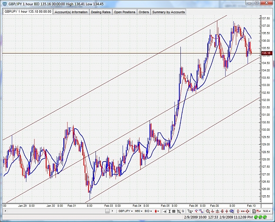The image size is (275, 222).
Task: Open the GBP/JPY 1 hour chart tab
Action: coord(28,12)
